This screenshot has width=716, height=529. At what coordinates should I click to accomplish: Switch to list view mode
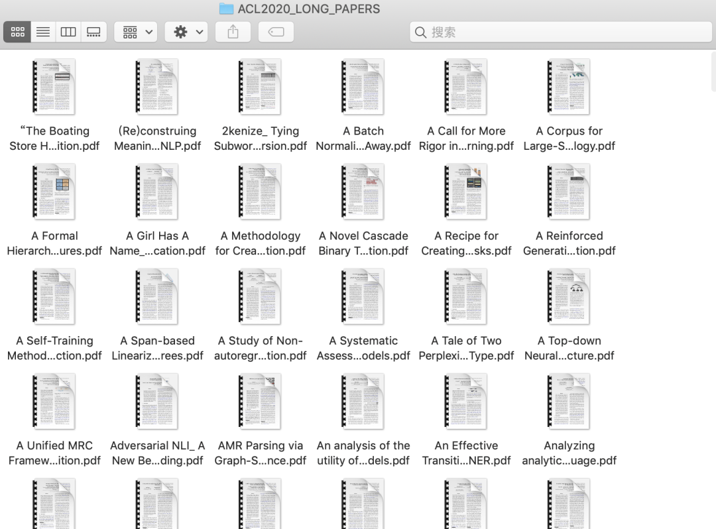point(43,32)
